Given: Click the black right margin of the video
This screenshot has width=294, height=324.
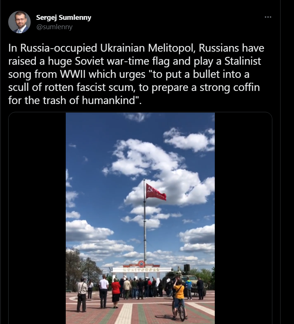Looking at the screenshot, I should [243, 218].
